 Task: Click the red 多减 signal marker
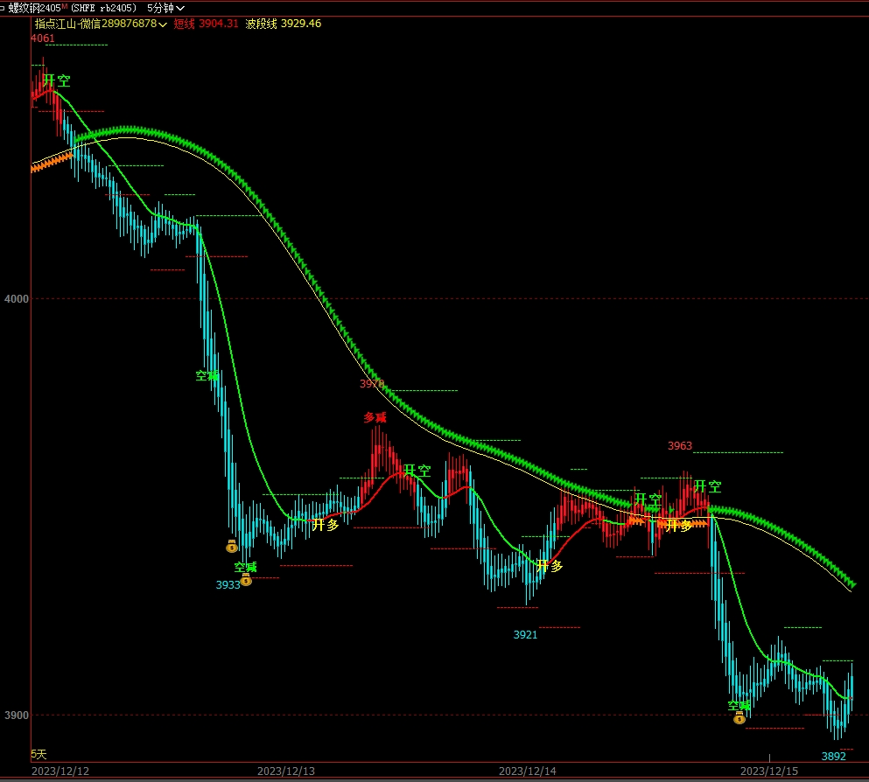point(375,417)
